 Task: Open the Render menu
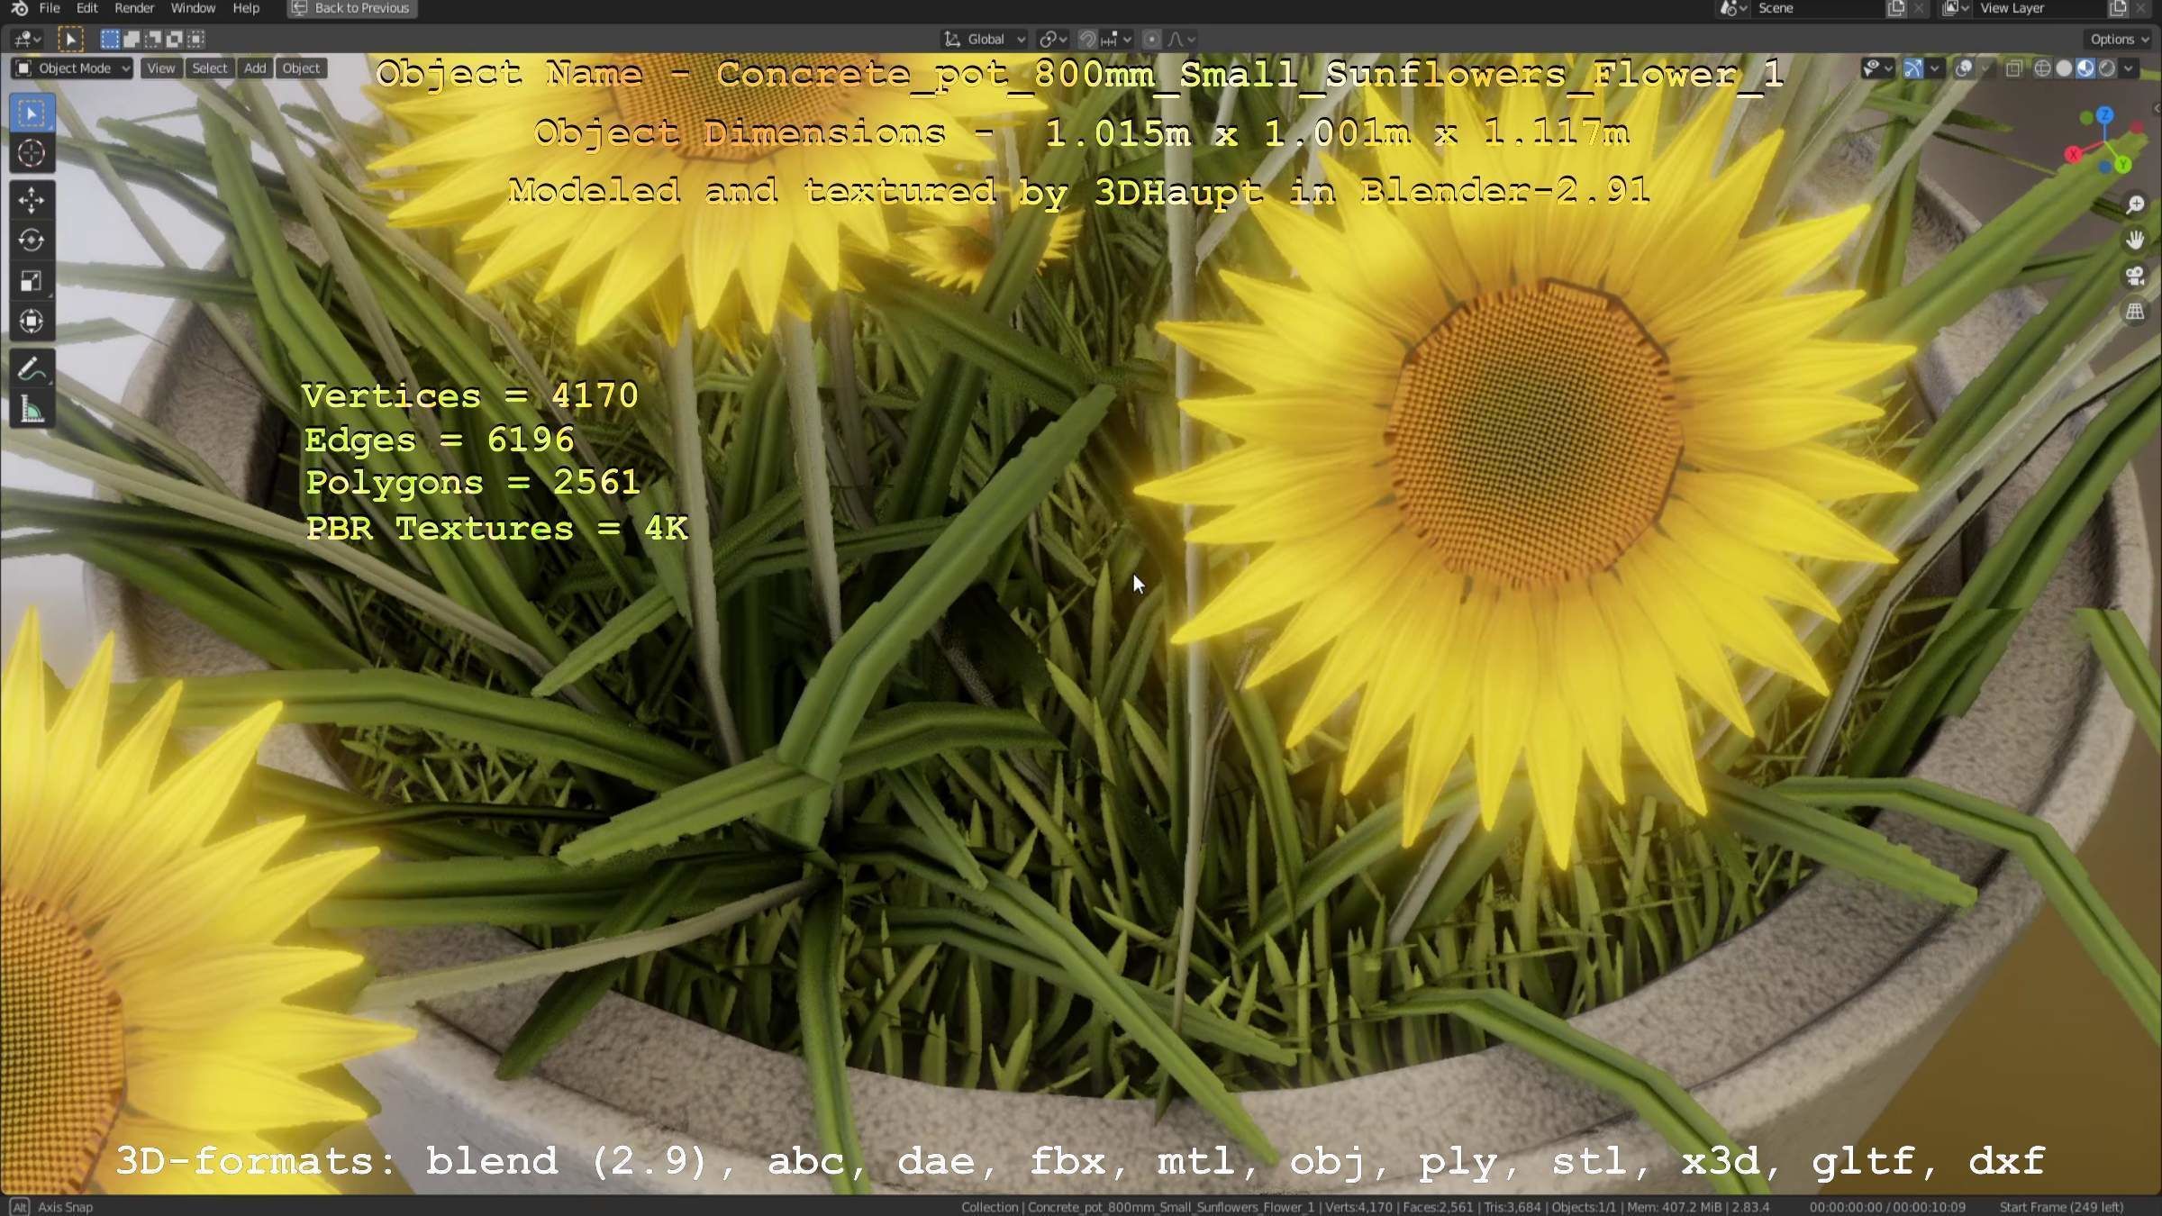click(134, 8)
